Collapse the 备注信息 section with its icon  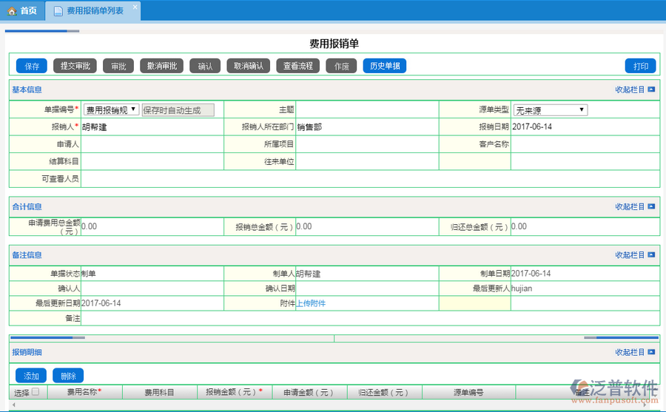651,255
